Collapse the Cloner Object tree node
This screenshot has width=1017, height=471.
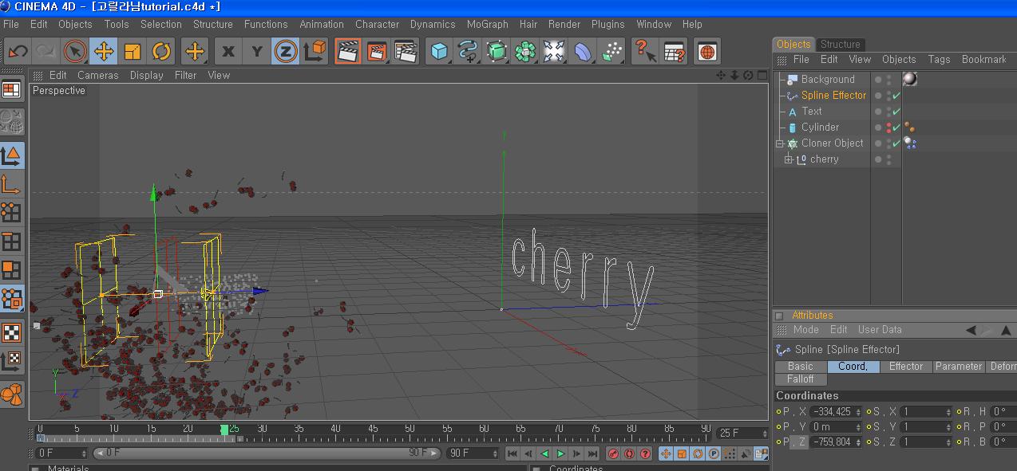click(x=780, y=143)
